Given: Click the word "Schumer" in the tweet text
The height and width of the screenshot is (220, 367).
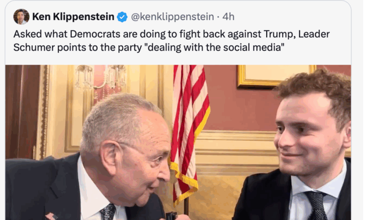Looking at the screenshot, I should (36, 48).
